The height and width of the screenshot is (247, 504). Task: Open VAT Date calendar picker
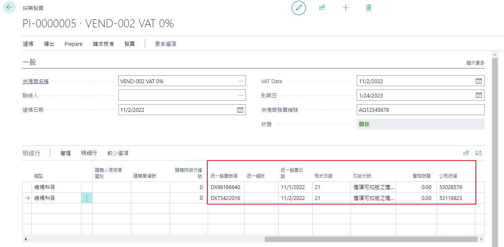[478, 81]
